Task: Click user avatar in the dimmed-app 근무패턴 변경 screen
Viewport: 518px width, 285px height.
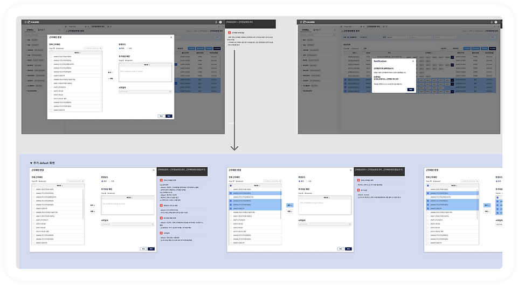Action: tap(220, 22)
